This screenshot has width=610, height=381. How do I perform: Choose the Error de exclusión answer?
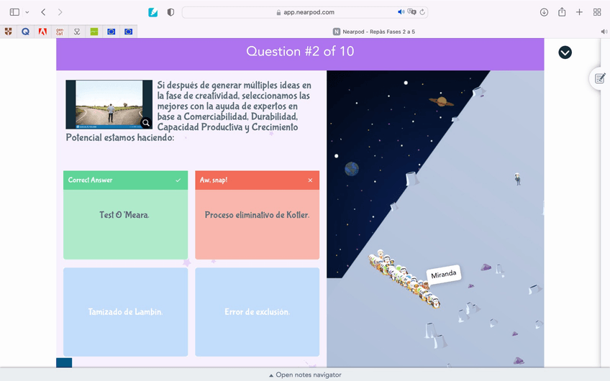point(257,312)
